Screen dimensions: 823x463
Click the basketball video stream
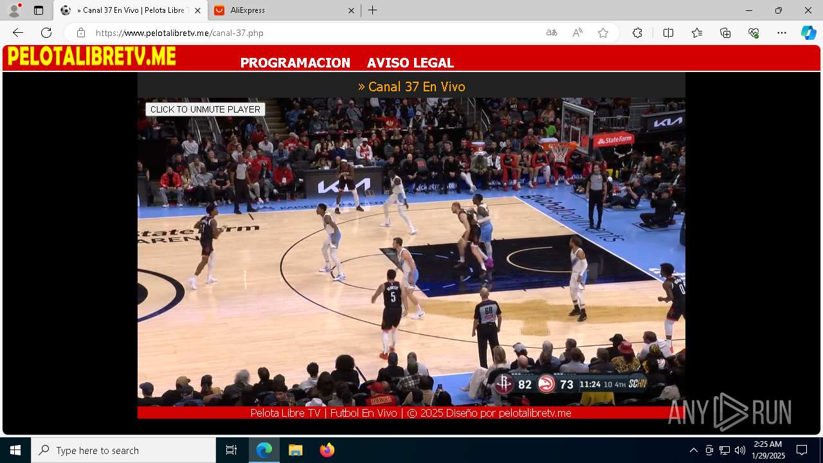pyautogui.click(x=411, y=251)
